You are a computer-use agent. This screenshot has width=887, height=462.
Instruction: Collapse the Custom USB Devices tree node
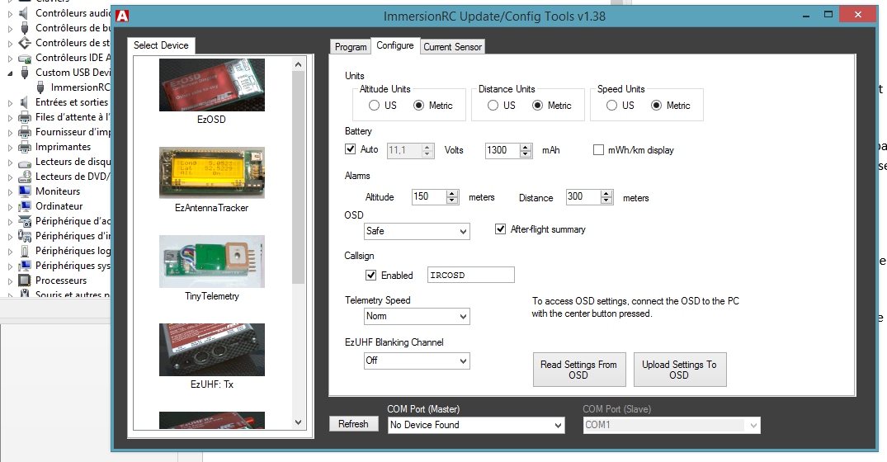click(x=10, y=73)
